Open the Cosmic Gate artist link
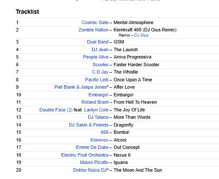 95,22
